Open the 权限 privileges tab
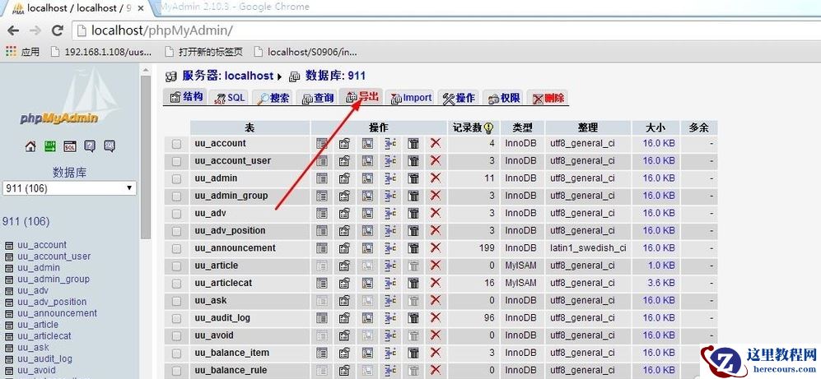This screenshot has height=379, width=821. pos(504,98)
